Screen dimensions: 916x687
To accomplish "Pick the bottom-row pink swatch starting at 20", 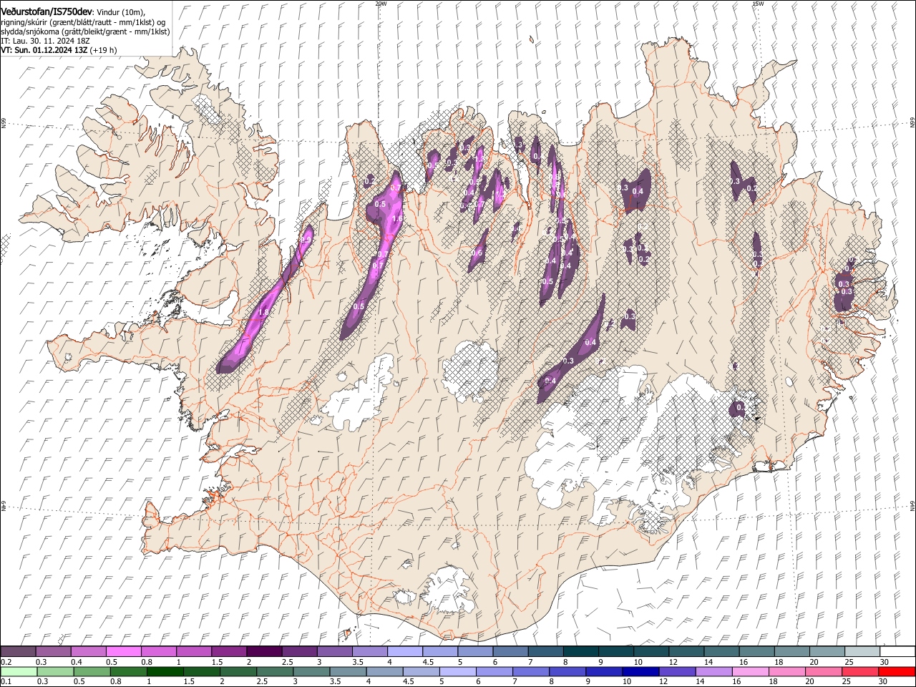I will coord(822,671).
